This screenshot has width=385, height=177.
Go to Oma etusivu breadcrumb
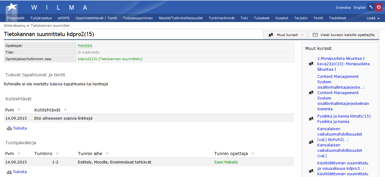point(15,26)
